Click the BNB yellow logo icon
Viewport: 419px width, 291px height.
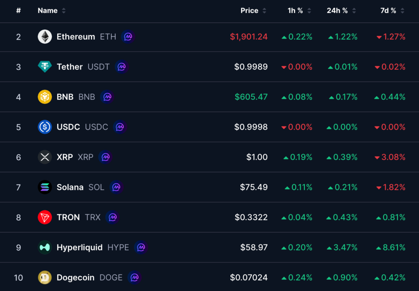(45, 97)
